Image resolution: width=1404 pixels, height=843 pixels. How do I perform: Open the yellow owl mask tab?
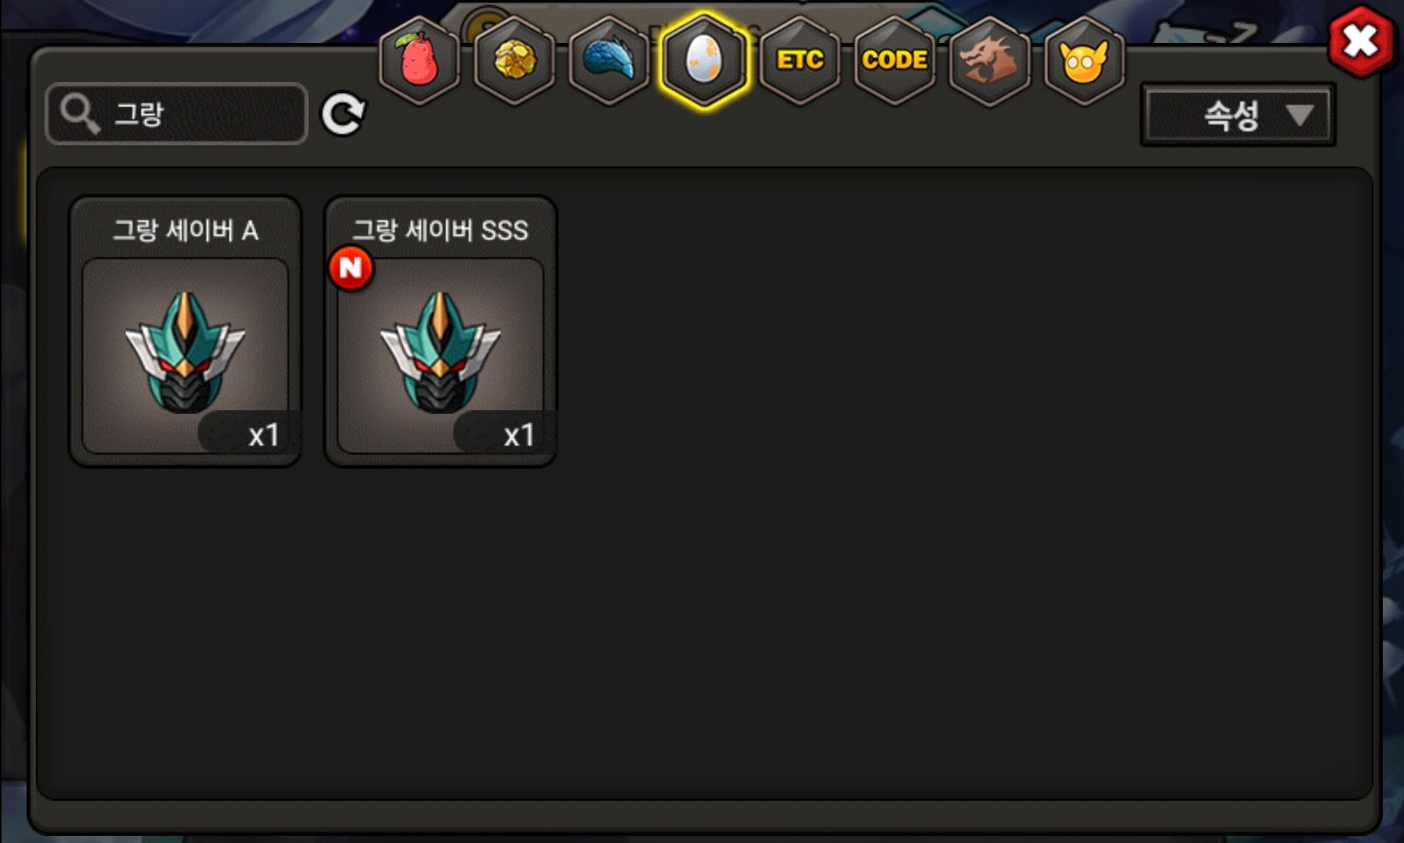pyautogui.click(x=1084, y=60)
